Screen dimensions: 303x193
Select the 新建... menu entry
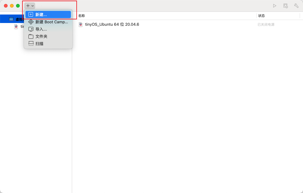click(x=48, y=15)
